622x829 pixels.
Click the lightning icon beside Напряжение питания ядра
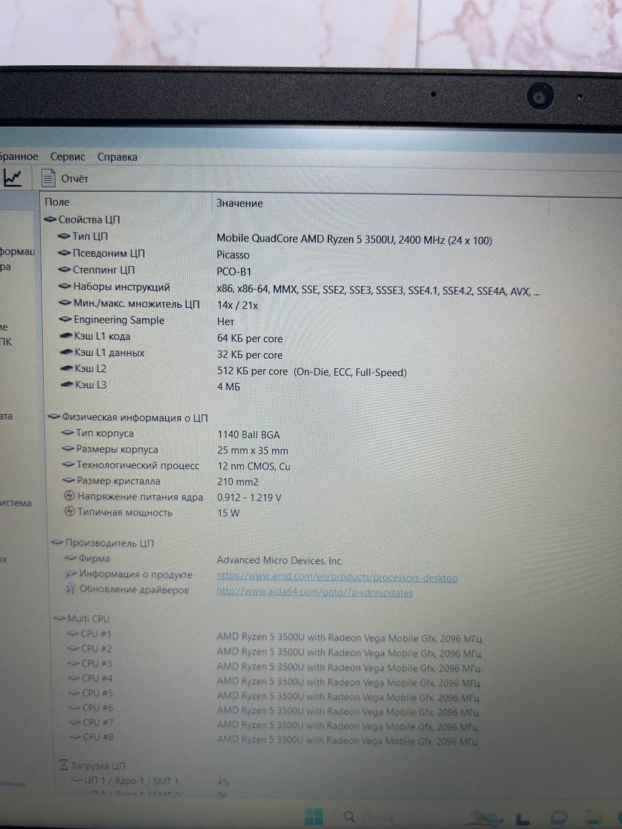(68, 496)
